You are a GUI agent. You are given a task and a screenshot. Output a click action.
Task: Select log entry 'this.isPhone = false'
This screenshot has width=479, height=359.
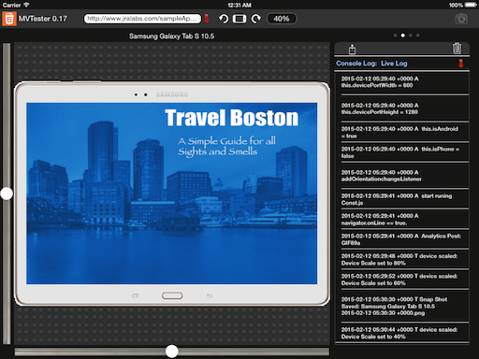(402, 152)
